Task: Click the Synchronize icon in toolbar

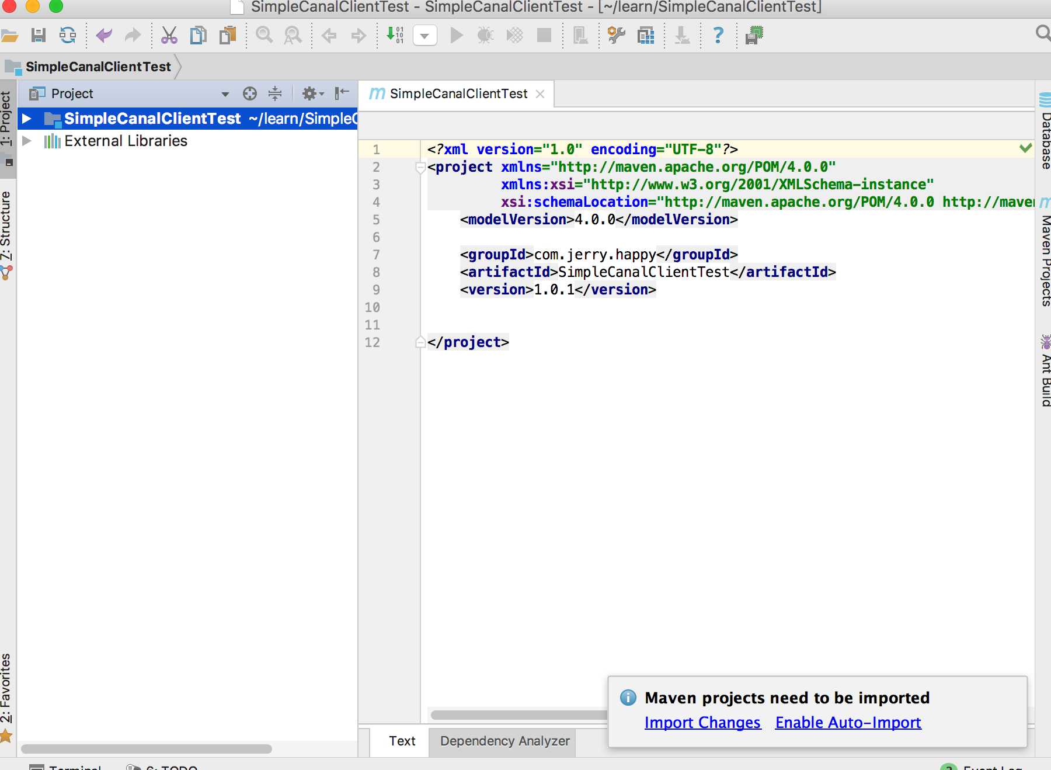Action: 68,36
